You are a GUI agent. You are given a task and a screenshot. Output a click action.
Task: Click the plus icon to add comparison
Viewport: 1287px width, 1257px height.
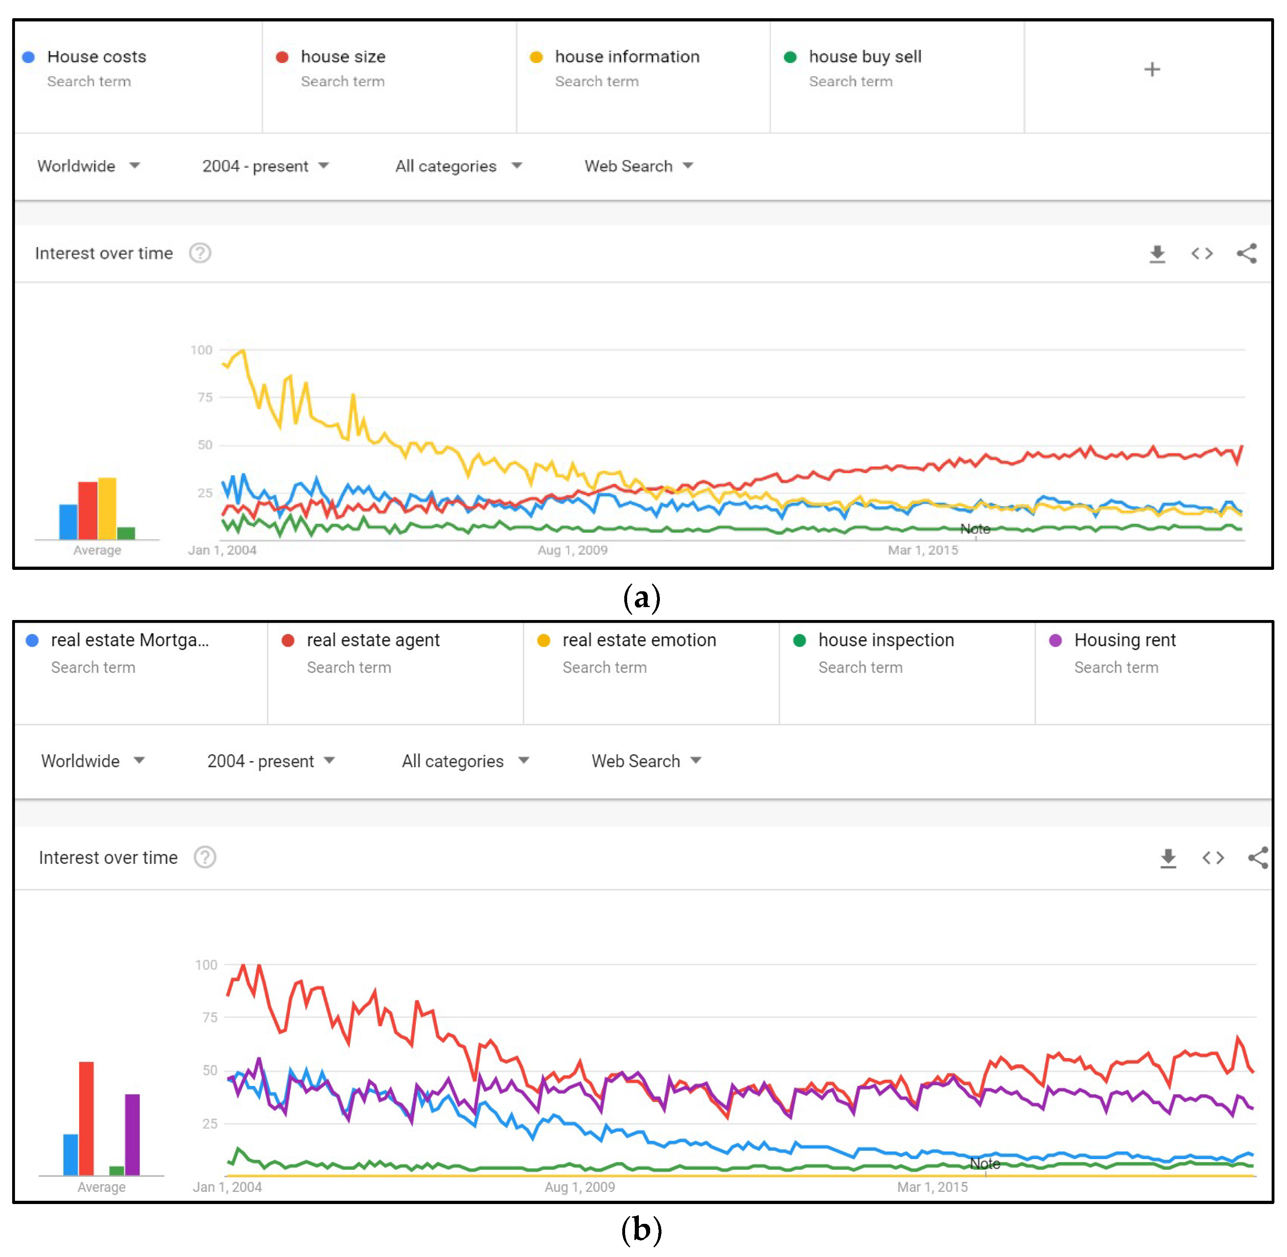1151,69
